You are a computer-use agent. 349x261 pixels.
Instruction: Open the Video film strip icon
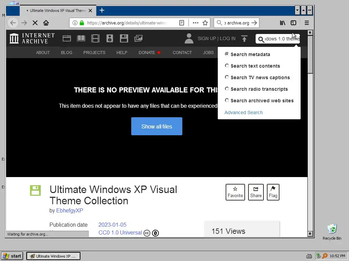(x=95, y=38)
